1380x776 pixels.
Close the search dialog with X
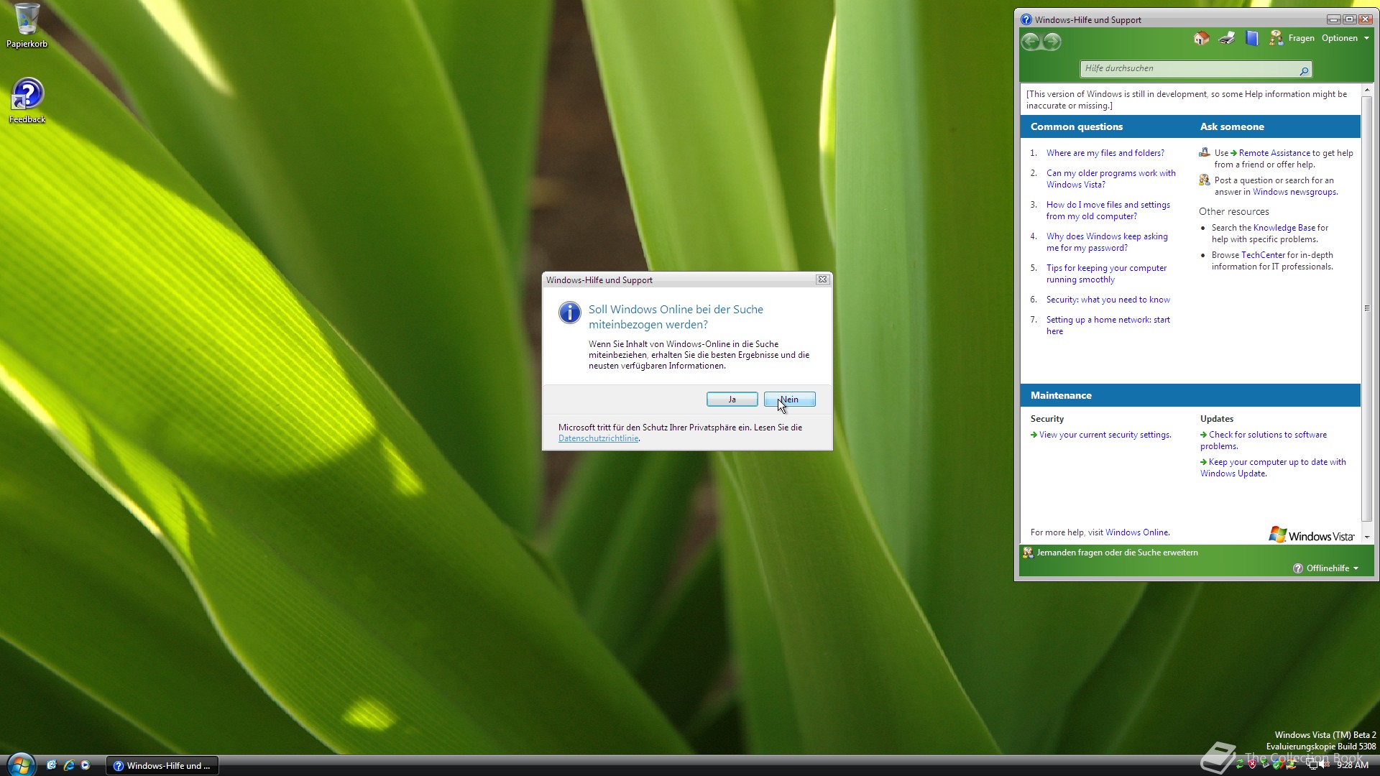click(822, 280)
